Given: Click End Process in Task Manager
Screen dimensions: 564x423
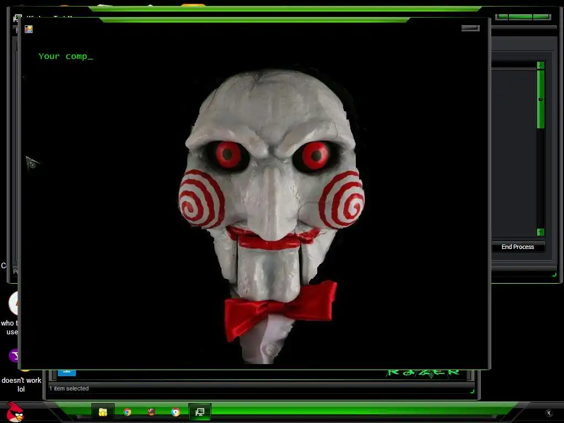Looking at the screenshot, I should (x=518, y=247).
